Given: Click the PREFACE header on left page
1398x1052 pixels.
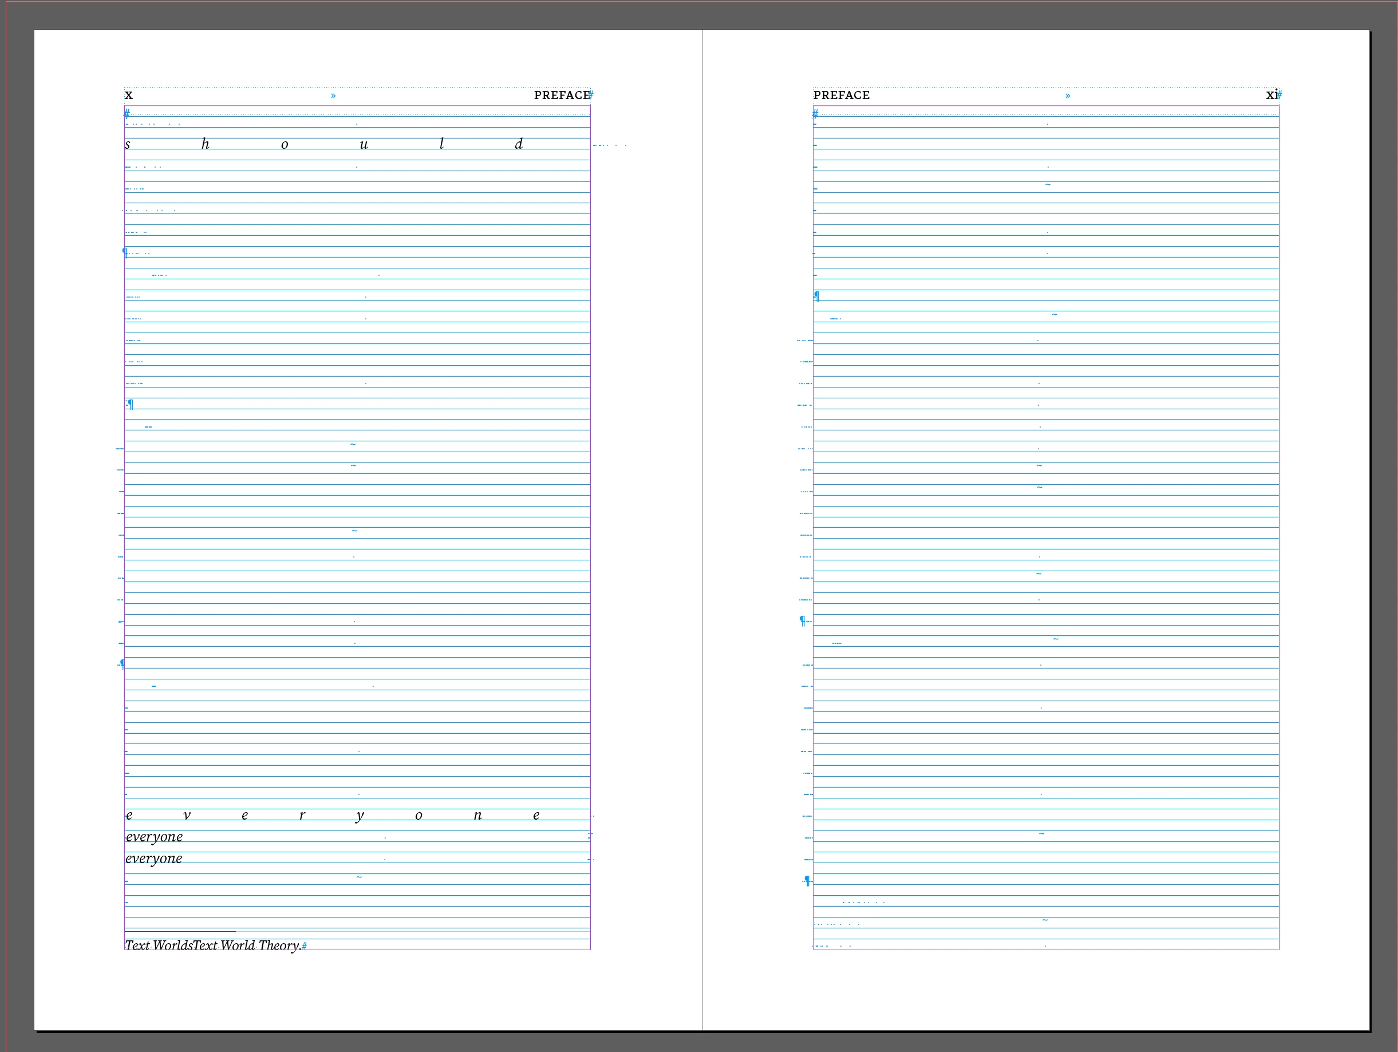Looking at the screenshot, I should (561, 96).
